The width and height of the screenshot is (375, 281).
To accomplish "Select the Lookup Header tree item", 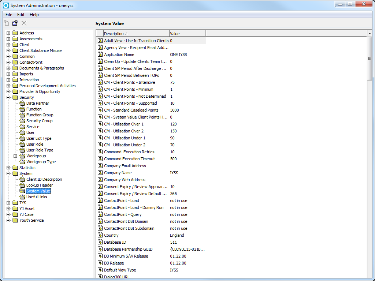I will click(x=40, y=185).
